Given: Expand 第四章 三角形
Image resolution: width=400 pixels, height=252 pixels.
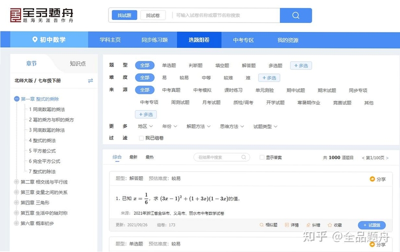Looking at the screenshot, I should coord(16,203).
